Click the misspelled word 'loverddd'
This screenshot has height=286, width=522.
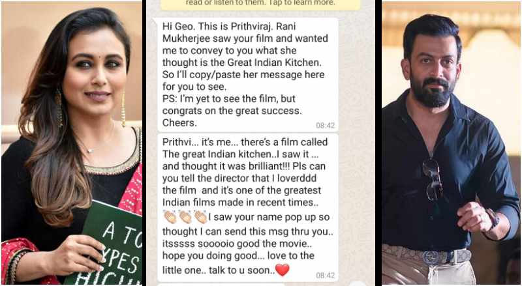(297, 179)
